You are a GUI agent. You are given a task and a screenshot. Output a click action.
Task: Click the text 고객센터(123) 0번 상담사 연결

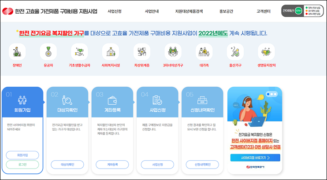pos(255,147)
